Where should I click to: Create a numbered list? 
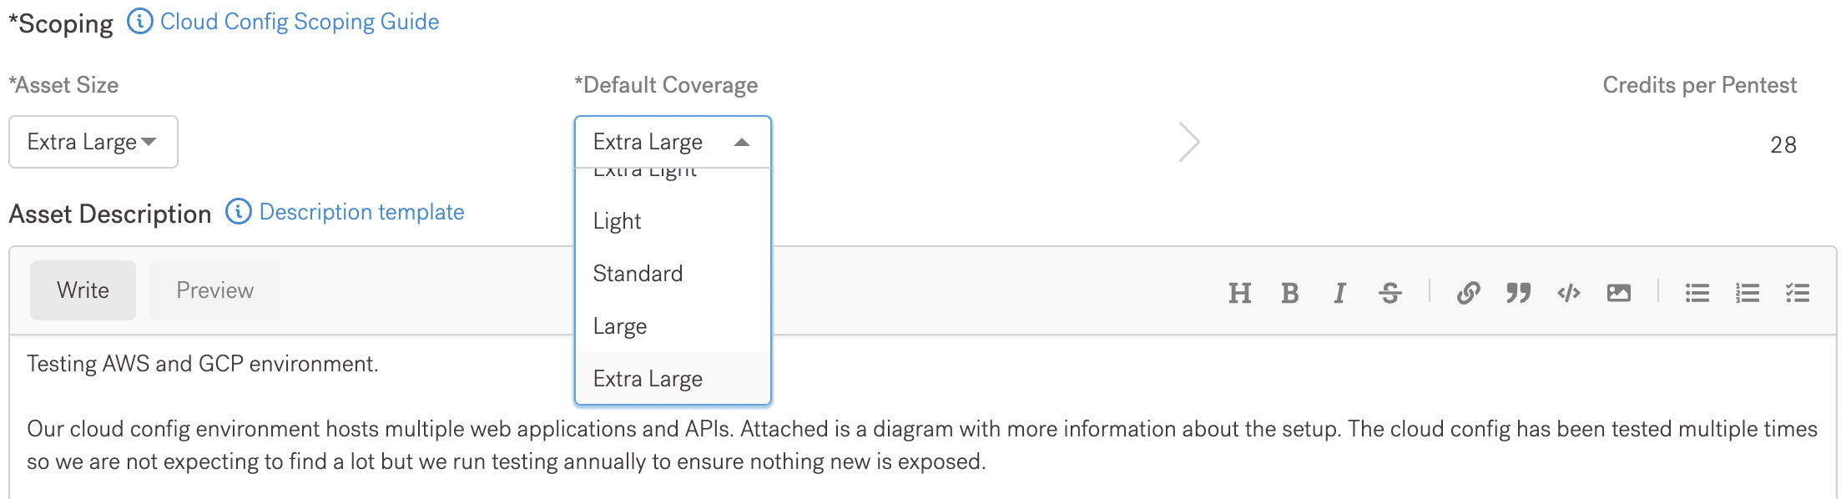1747,293
